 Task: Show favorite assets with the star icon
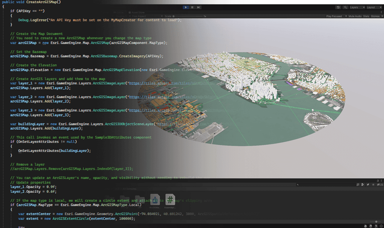click(x=373, y=184)
